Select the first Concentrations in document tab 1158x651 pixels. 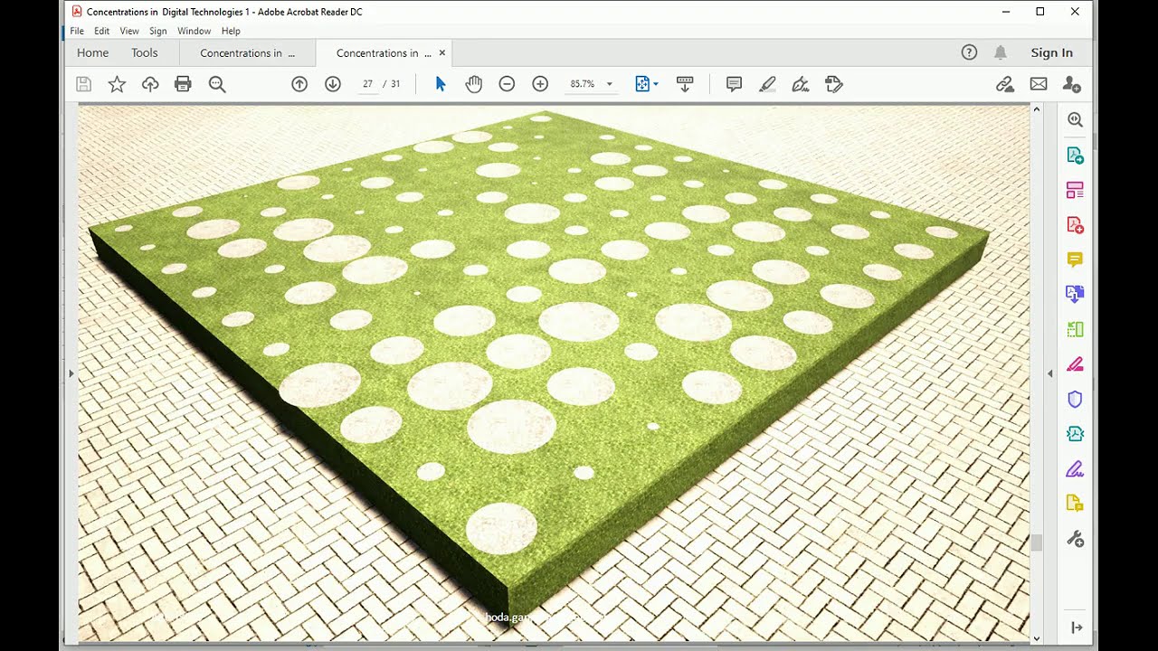[x=247, y=52]
